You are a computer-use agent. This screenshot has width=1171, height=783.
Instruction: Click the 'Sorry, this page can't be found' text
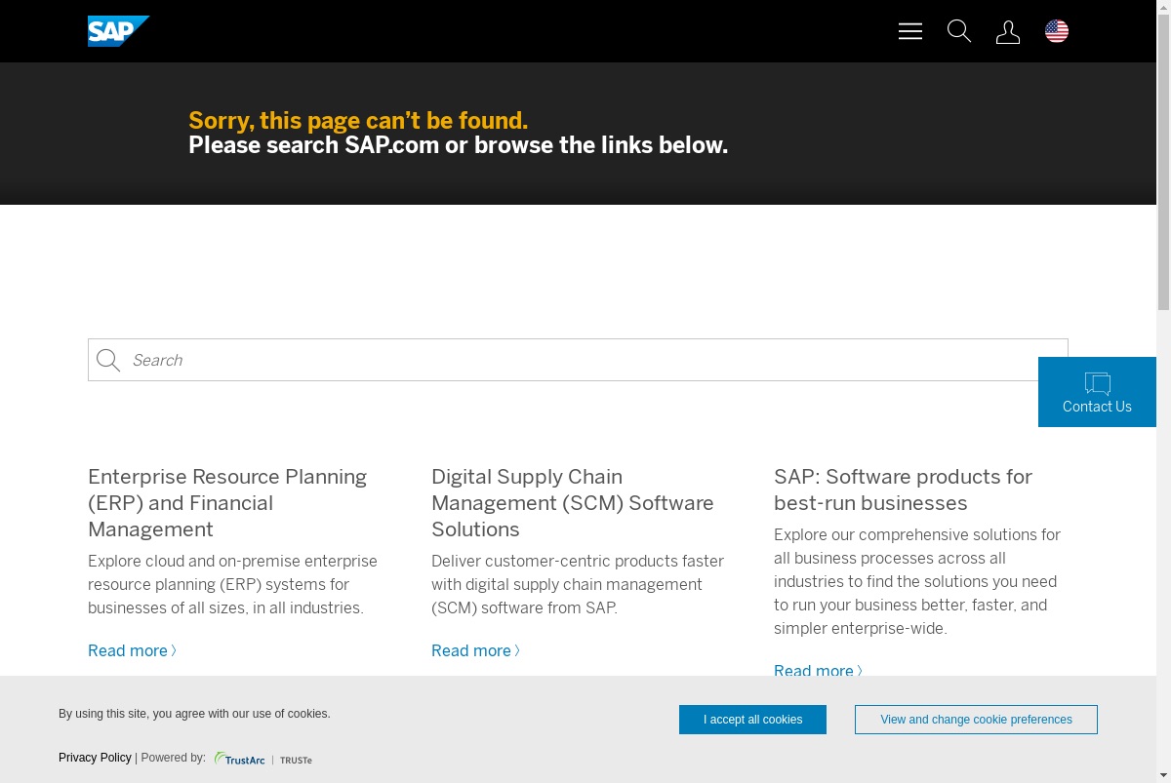coord(358,121)
